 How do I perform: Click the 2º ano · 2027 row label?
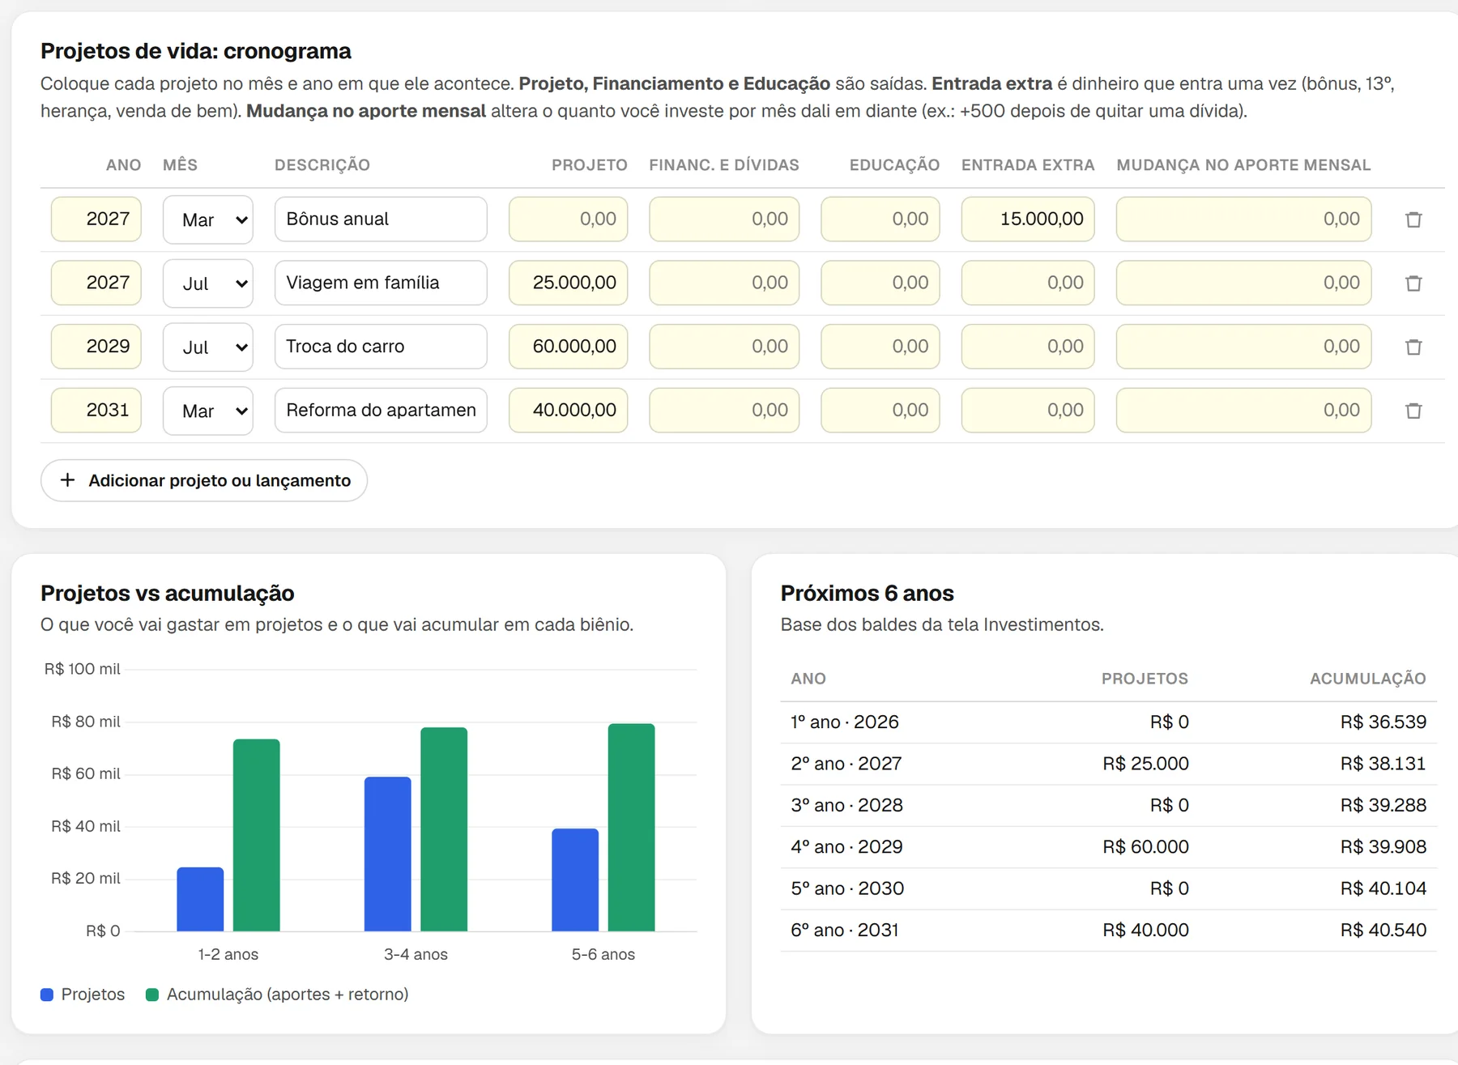point(846,764)
